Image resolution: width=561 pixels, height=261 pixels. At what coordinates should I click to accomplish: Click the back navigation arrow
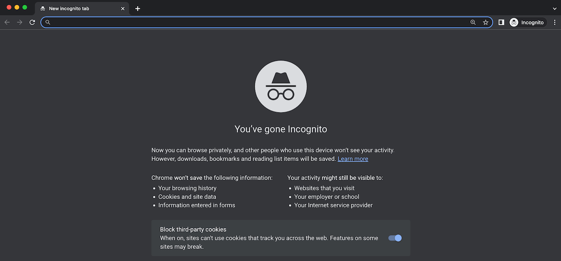click(7, 22)
